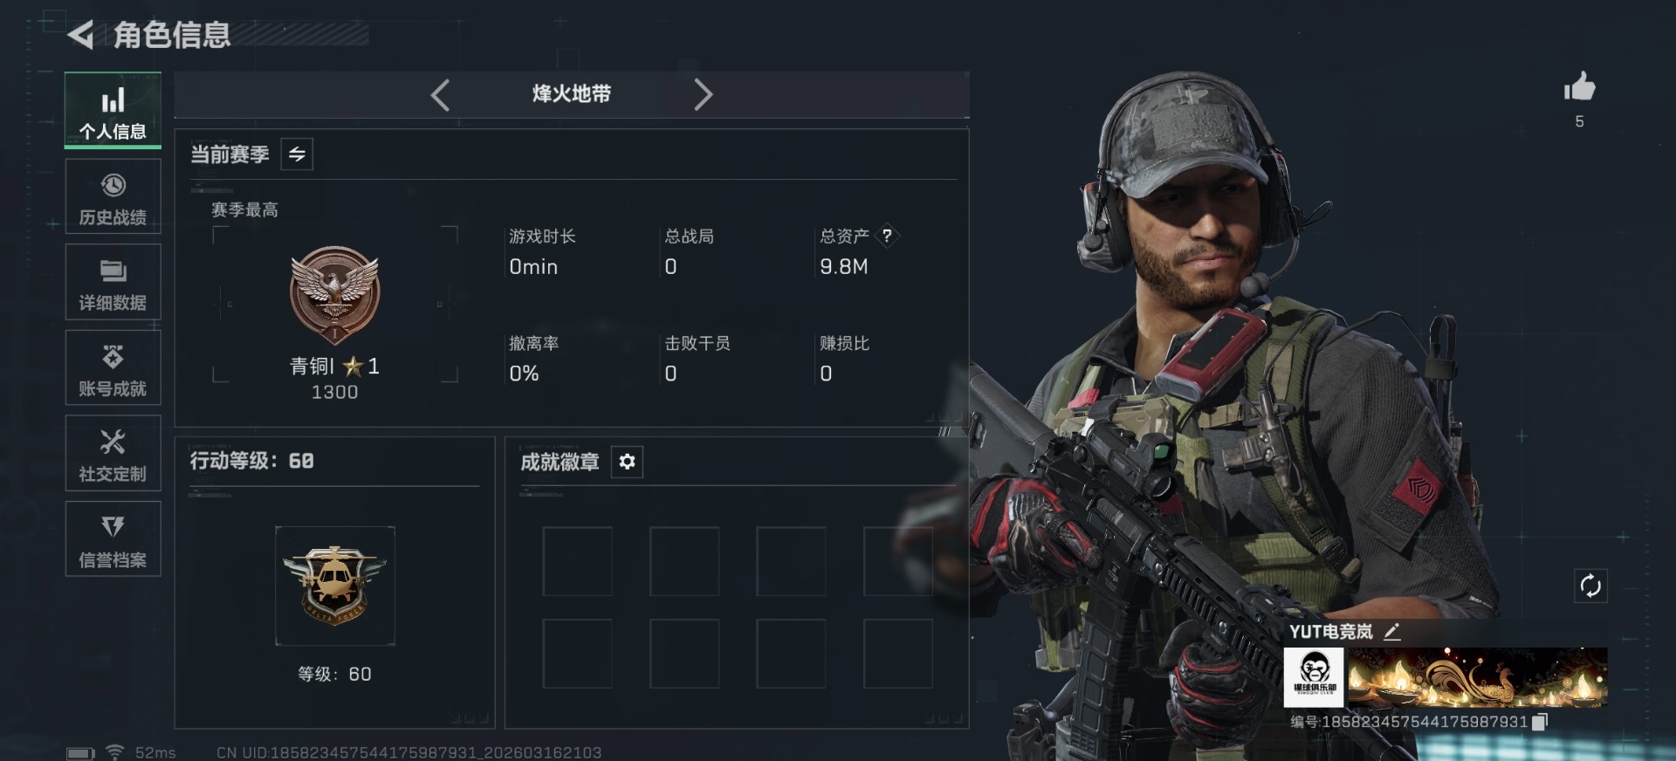Open the 社交定制 panel
The width and height of the screenshot is (1676, 761).
[x=113, y=453]
